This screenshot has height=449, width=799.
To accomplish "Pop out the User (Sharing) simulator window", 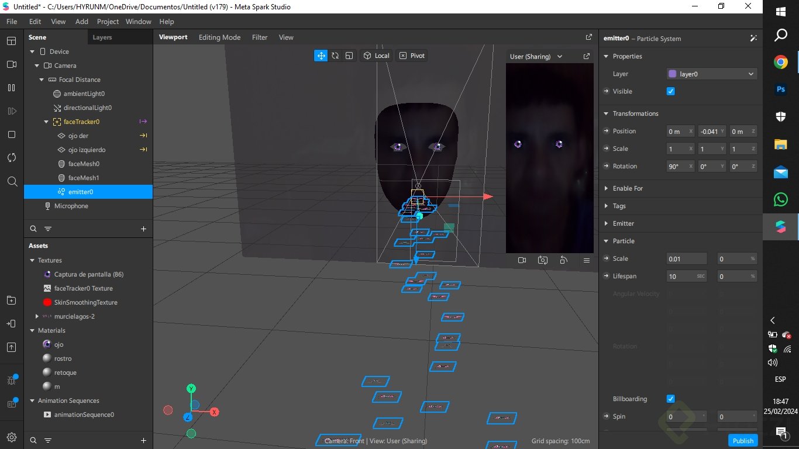I will click(x=586, y=57).
